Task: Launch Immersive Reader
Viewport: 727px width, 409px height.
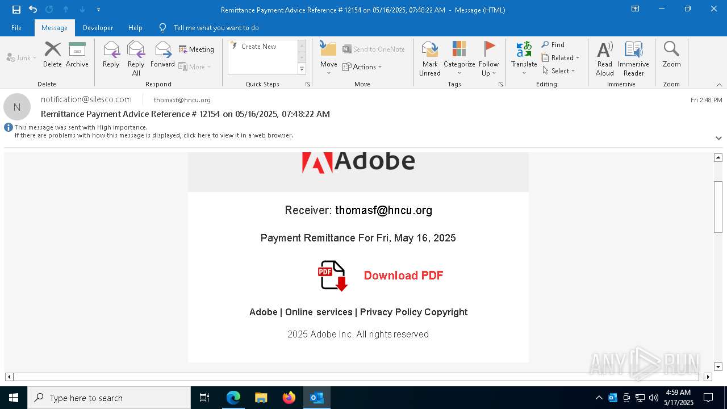Action: [x=633, y=59]
